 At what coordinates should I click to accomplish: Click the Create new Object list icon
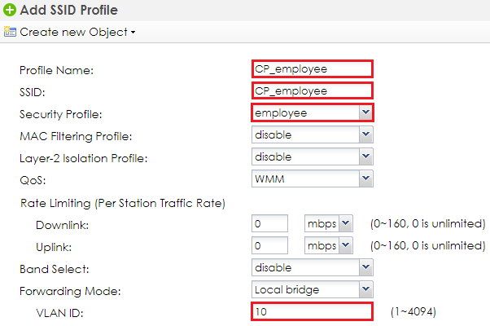10,32
